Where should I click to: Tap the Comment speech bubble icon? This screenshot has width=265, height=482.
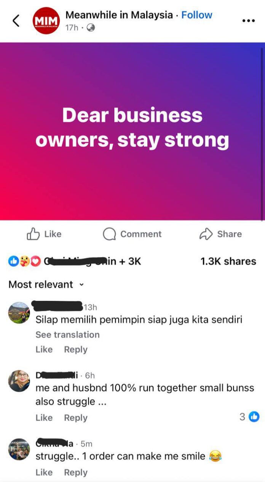click(x=109, y=234)
